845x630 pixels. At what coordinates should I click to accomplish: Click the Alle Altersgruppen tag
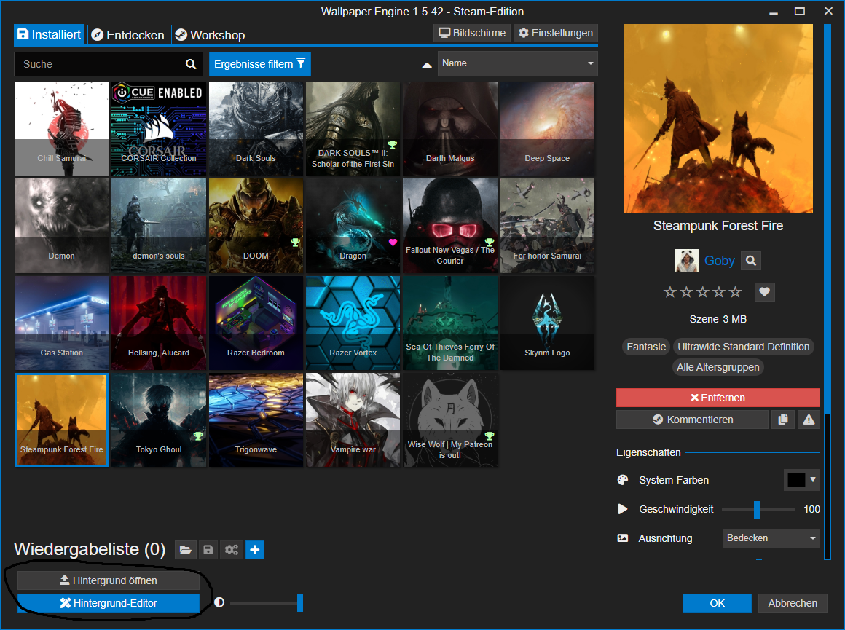pos(718,367)
